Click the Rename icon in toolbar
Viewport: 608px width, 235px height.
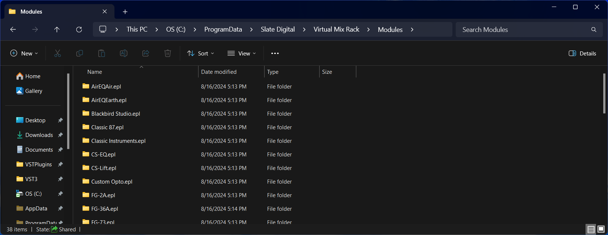[124, 53]
